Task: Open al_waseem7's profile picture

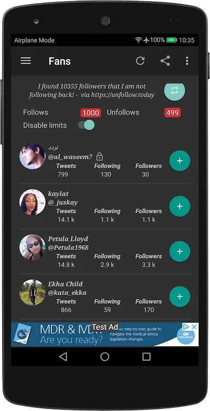Action: [32, 156]
